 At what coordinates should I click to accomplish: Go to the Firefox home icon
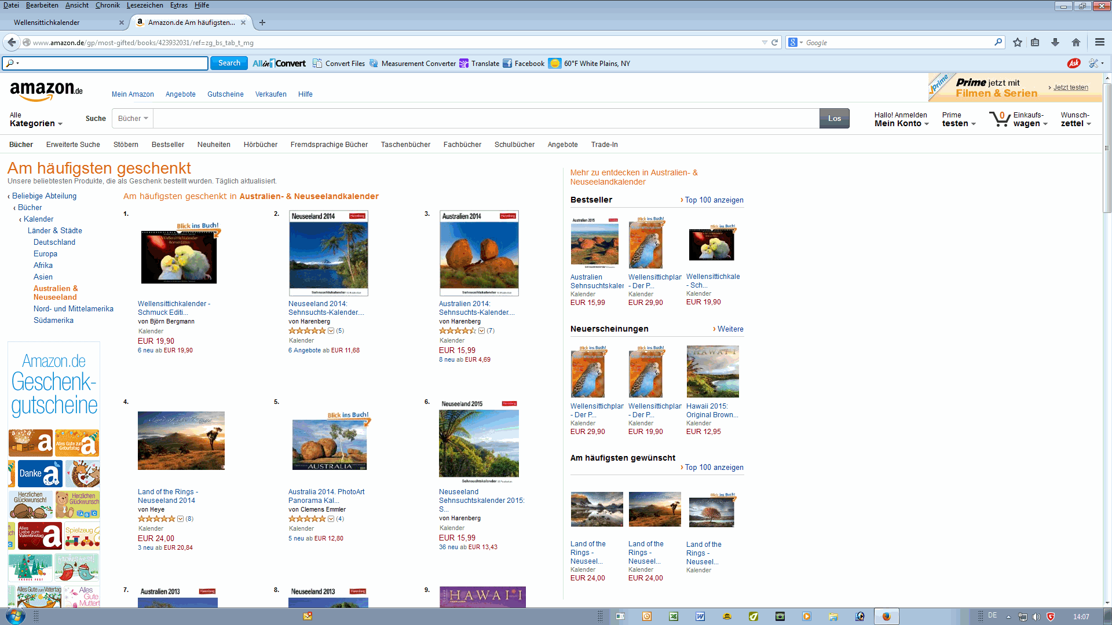coord(1076,42)
